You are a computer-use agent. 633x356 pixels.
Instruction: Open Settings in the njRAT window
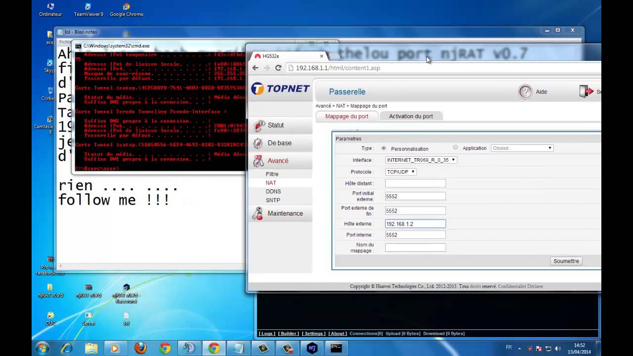click(314, 334)
